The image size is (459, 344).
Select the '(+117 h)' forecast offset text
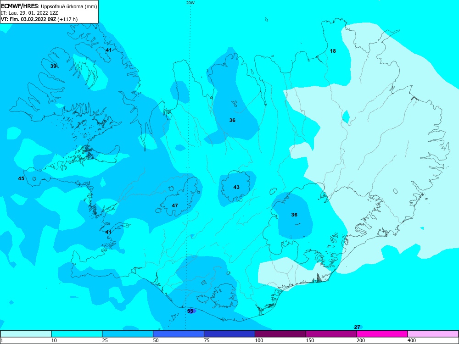pos(67,19)
